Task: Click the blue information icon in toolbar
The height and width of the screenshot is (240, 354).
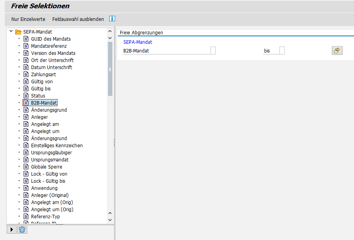Action: point(112,19)
